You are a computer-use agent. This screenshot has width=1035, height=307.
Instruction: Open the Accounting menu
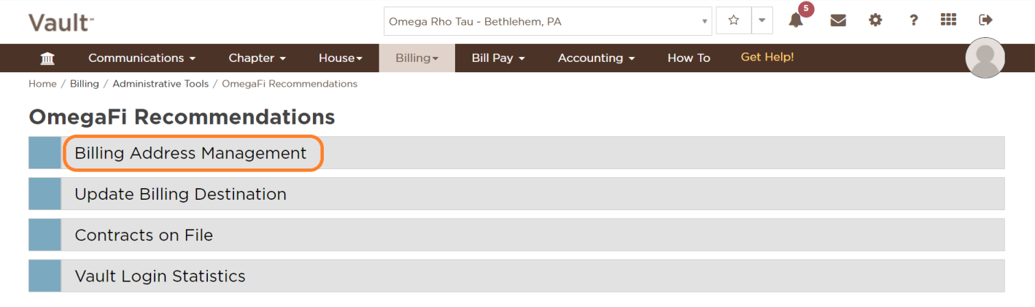pyautogui.click(x=596, y=58)
